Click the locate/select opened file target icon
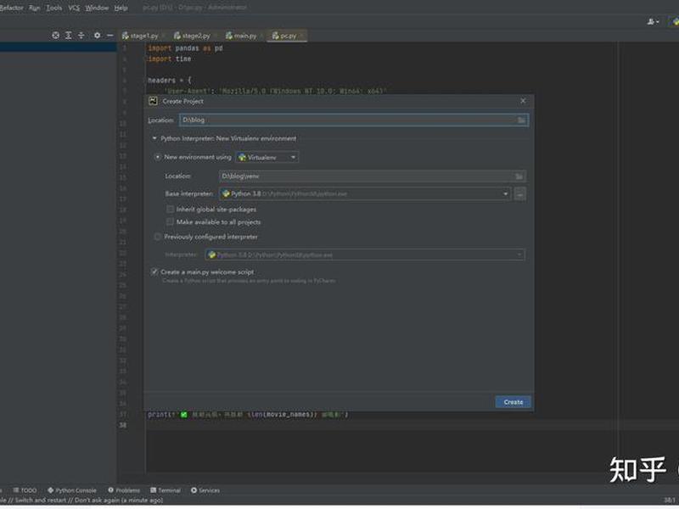Viewport: 679px width, 509px height. 55,36
